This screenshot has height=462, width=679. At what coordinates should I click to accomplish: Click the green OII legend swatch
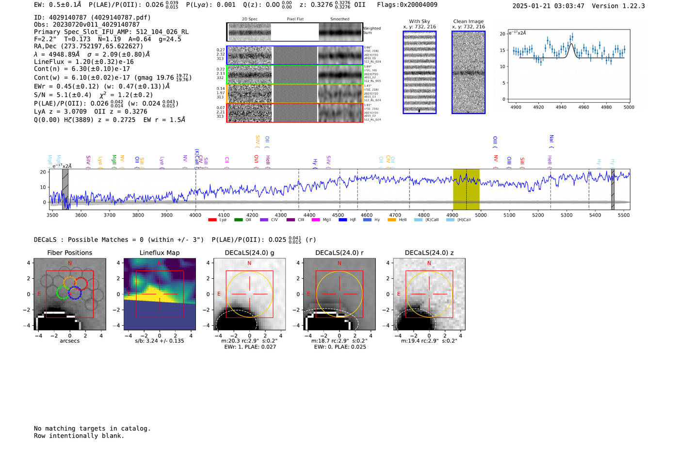tap(238, 220)
